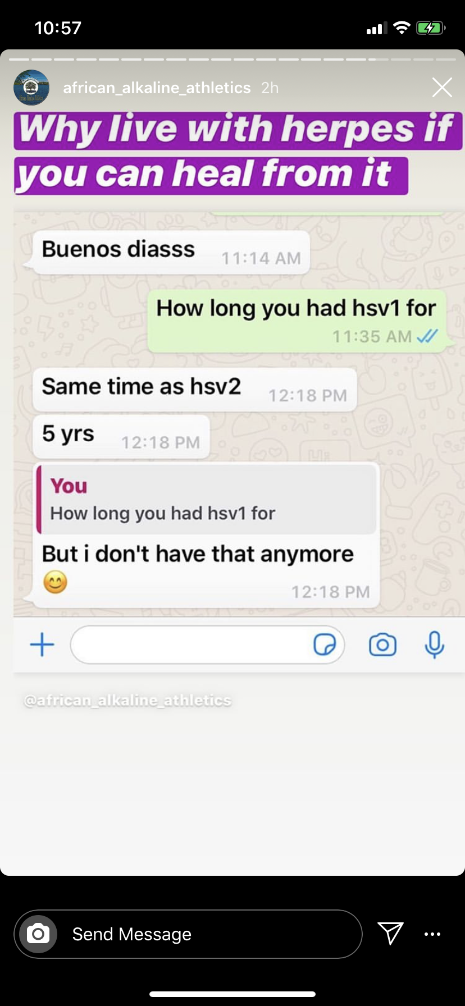Open more options via the three dots
Screen dimensions: 465x1006
(432, 934)
